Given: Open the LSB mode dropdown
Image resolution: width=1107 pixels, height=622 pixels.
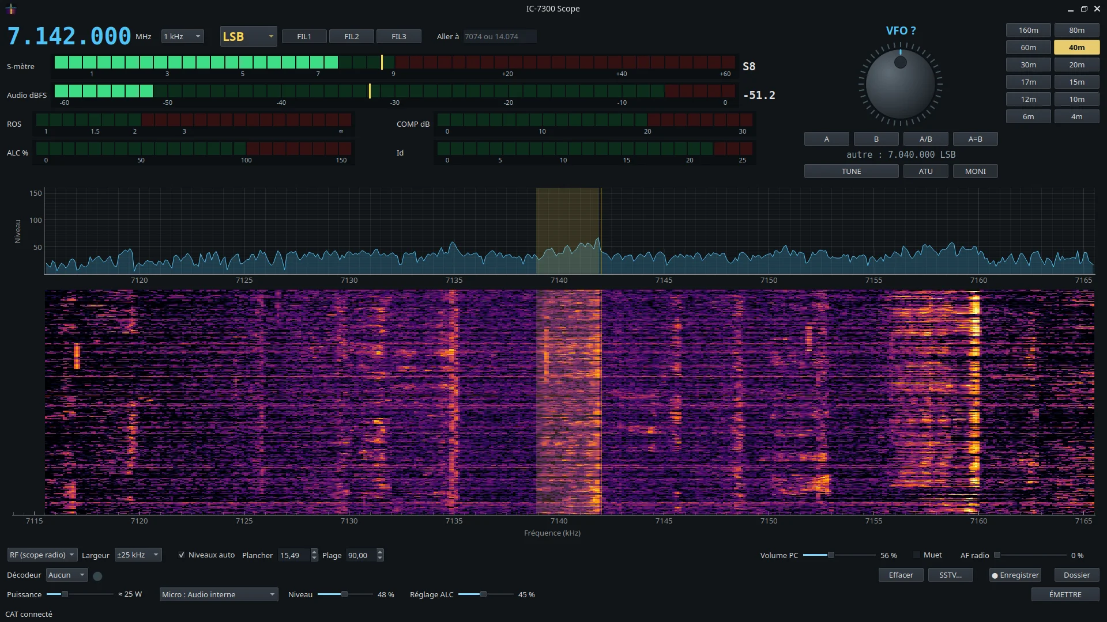Looking at the screenshot, I should (248, 36).
